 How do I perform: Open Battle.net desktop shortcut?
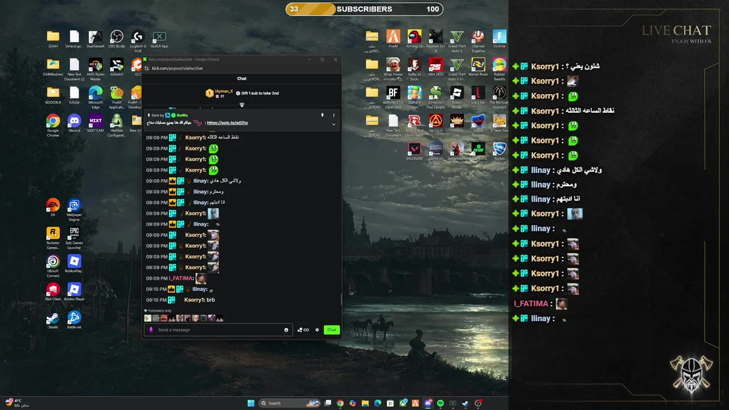point(74,320)
